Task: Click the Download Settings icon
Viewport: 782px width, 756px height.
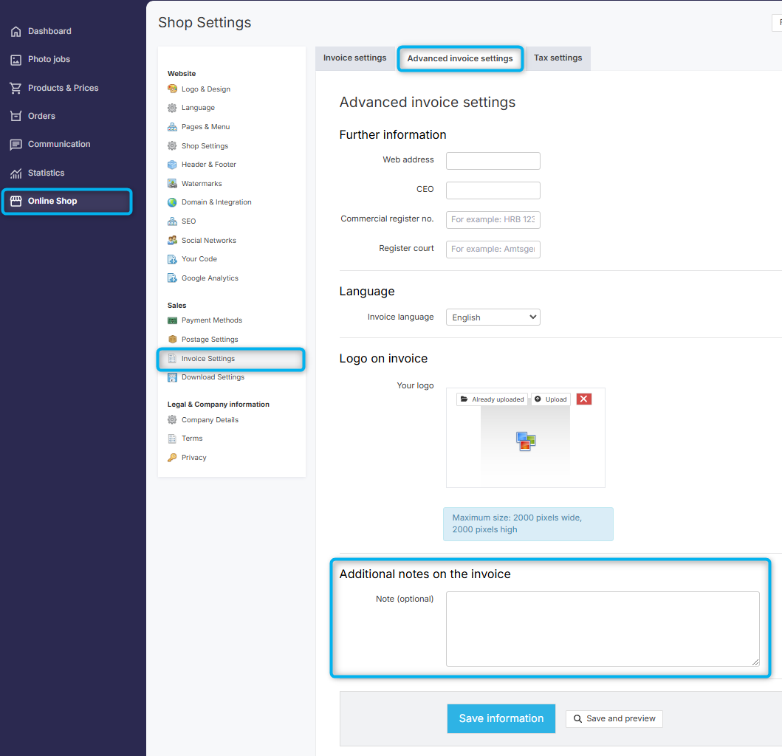Action: 172,377
